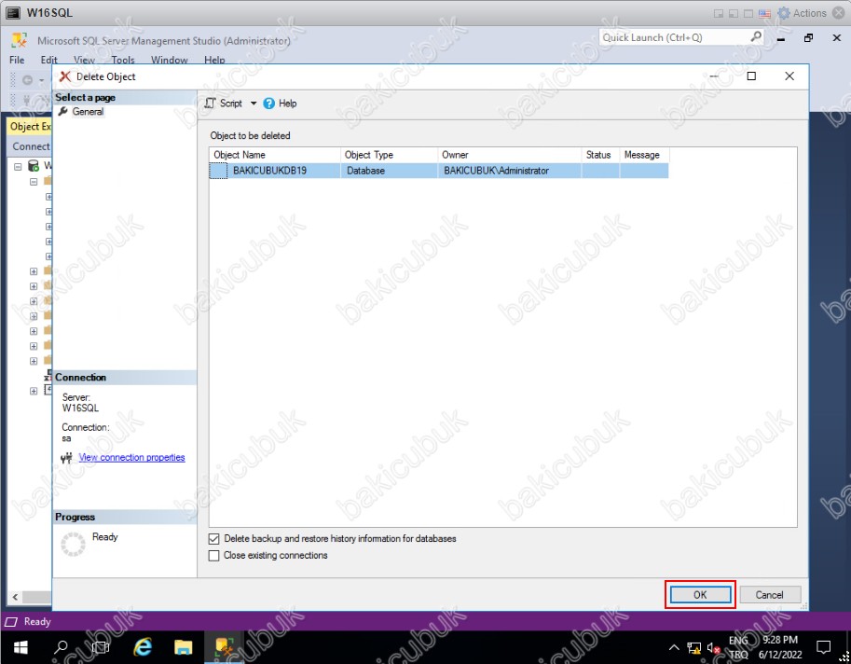Screen dimensions: 851x664
Task: Confirm deletion with the OK button
Action: click(700, 594)
